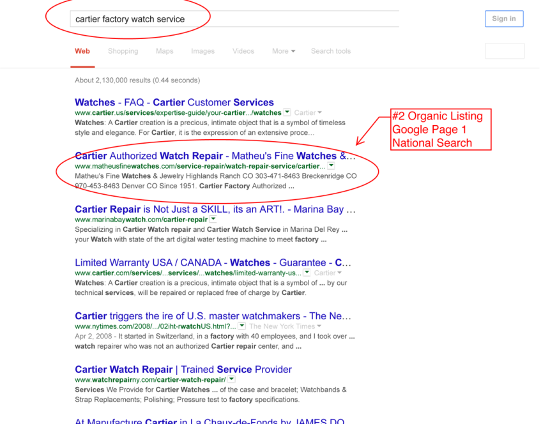
Task: Switch to the Shopping tab
Action: [x=123, y=51]
